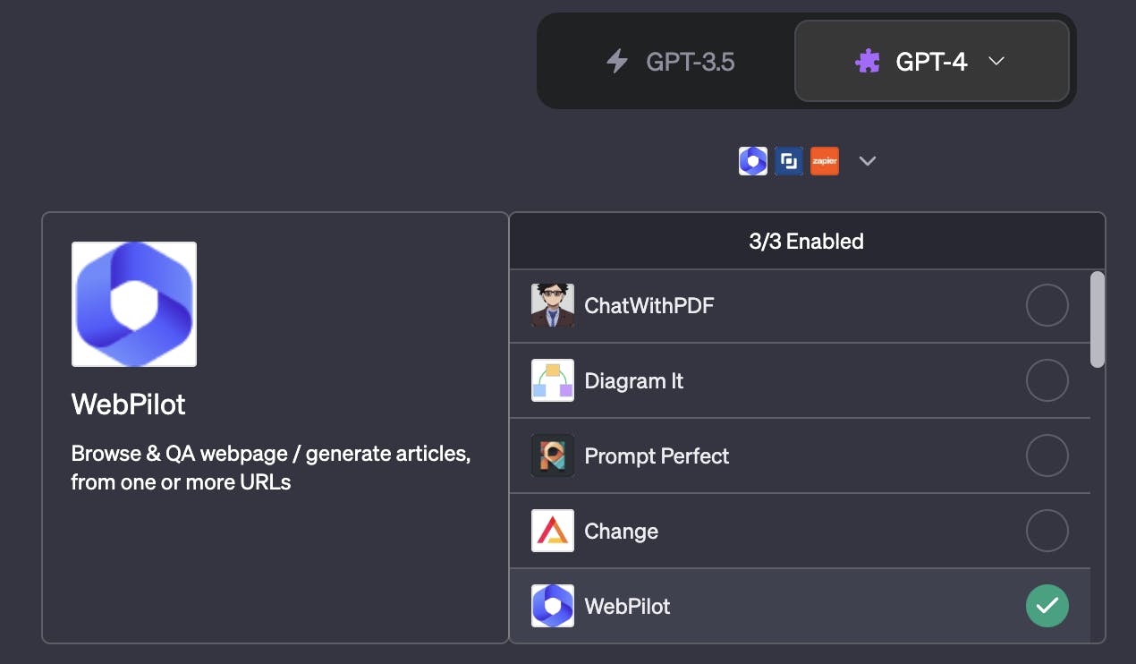The width and height of the screenshot is (1136, 664).
Task: Collapse the enabled plugins list chevron
Action: click(867, 161)
